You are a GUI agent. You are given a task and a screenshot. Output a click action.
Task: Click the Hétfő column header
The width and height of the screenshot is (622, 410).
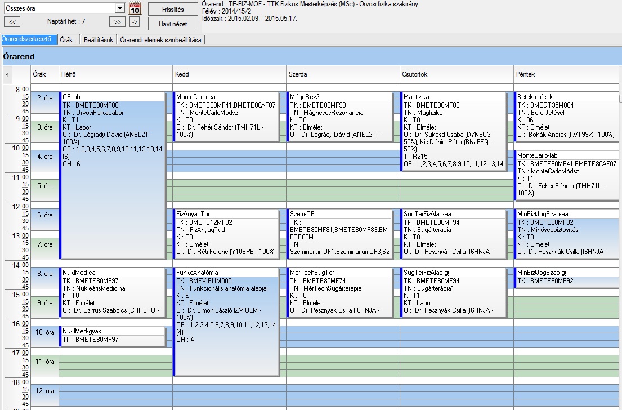[116, 74]
